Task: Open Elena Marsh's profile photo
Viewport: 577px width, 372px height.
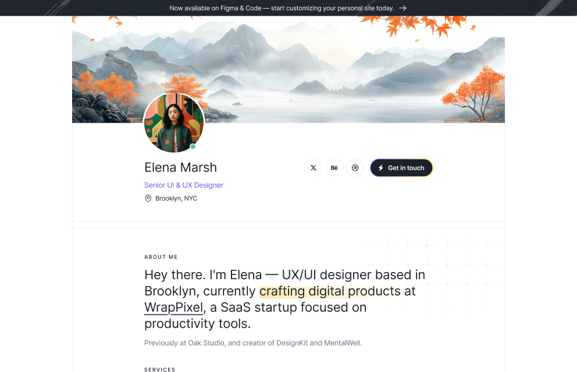Action: pos(174,123)
